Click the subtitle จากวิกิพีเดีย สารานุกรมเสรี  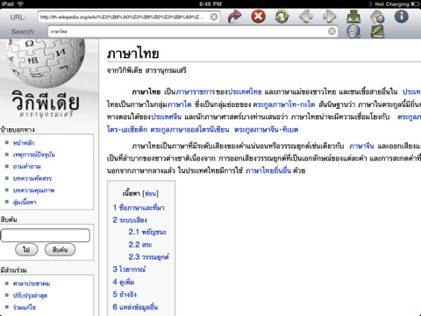click(x=146, y=70)
